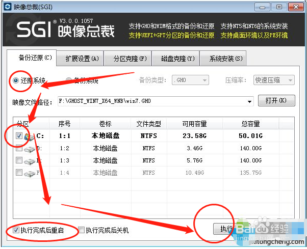Click the 5.76G free space cell
The height and width of the screenshot is (249, 307).
[195, 160]
